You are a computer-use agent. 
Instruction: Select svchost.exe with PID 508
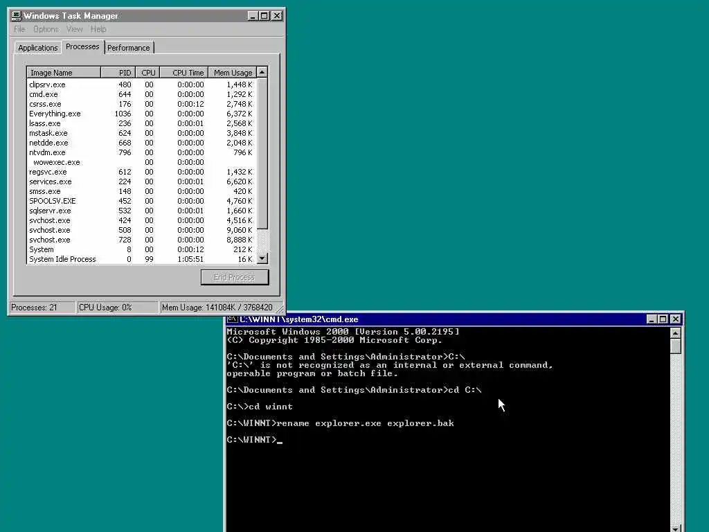[141, 230]
